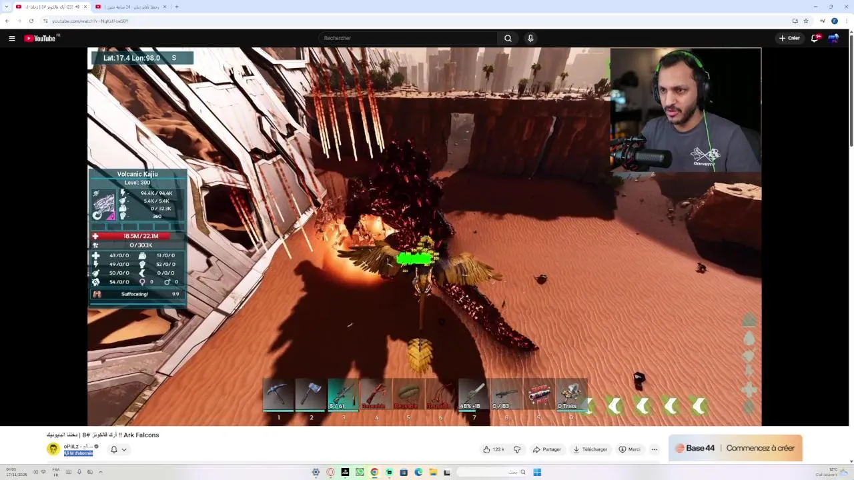This screenshot has height=480, width=854.
Task: Open the tab search dropdown arrow
Action: click(x=7, y=7)
